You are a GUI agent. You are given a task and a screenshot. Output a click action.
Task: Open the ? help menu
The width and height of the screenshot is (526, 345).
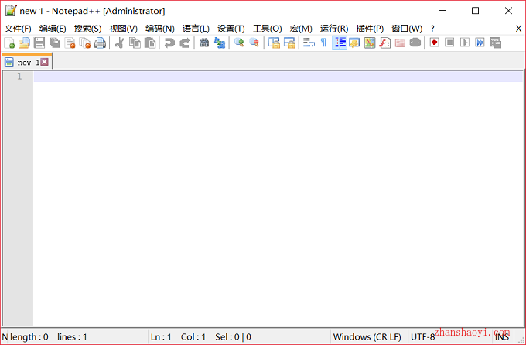coord(432,29)
